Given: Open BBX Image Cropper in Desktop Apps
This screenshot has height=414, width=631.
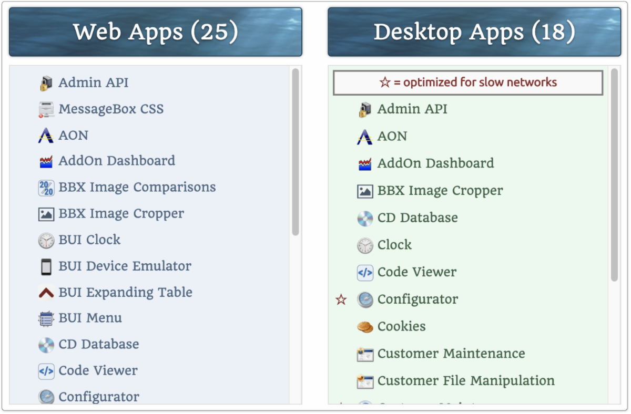Looking at the screenshot, I should [440, 191].
